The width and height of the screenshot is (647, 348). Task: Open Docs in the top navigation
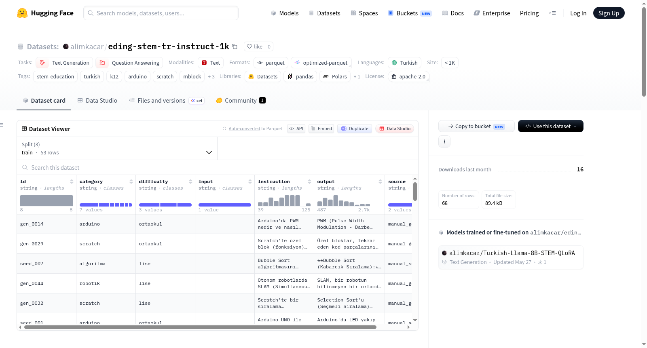pos(452,13)
